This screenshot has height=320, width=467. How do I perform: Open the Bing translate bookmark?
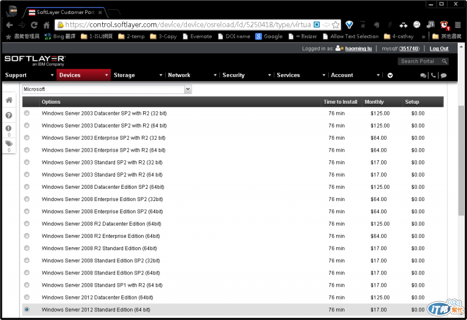60,36
